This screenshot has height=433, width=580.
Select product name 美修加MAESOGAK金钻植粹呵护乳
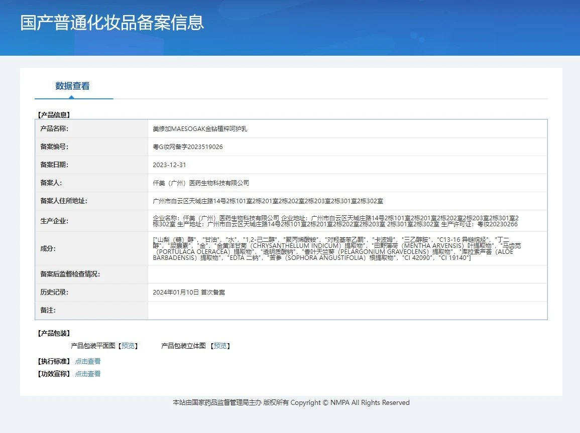200,129
